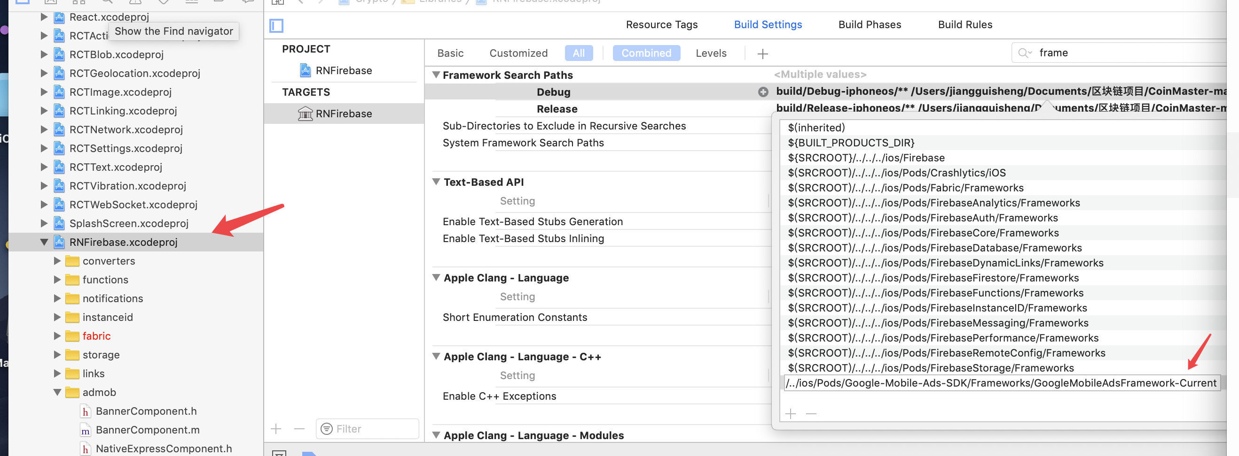The image size is (1239, 456).
Task: Show Customized build settings
Action: click(518, 53)
